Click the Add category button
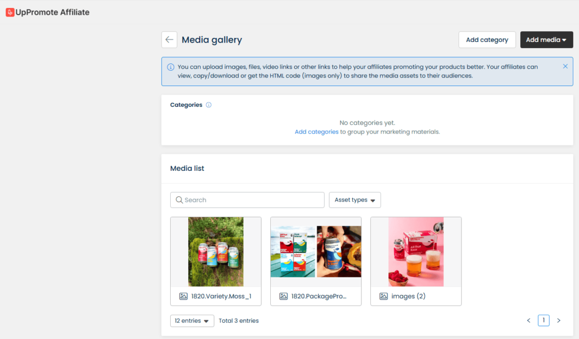Screen dimensions: 579x339 point(487,40)
